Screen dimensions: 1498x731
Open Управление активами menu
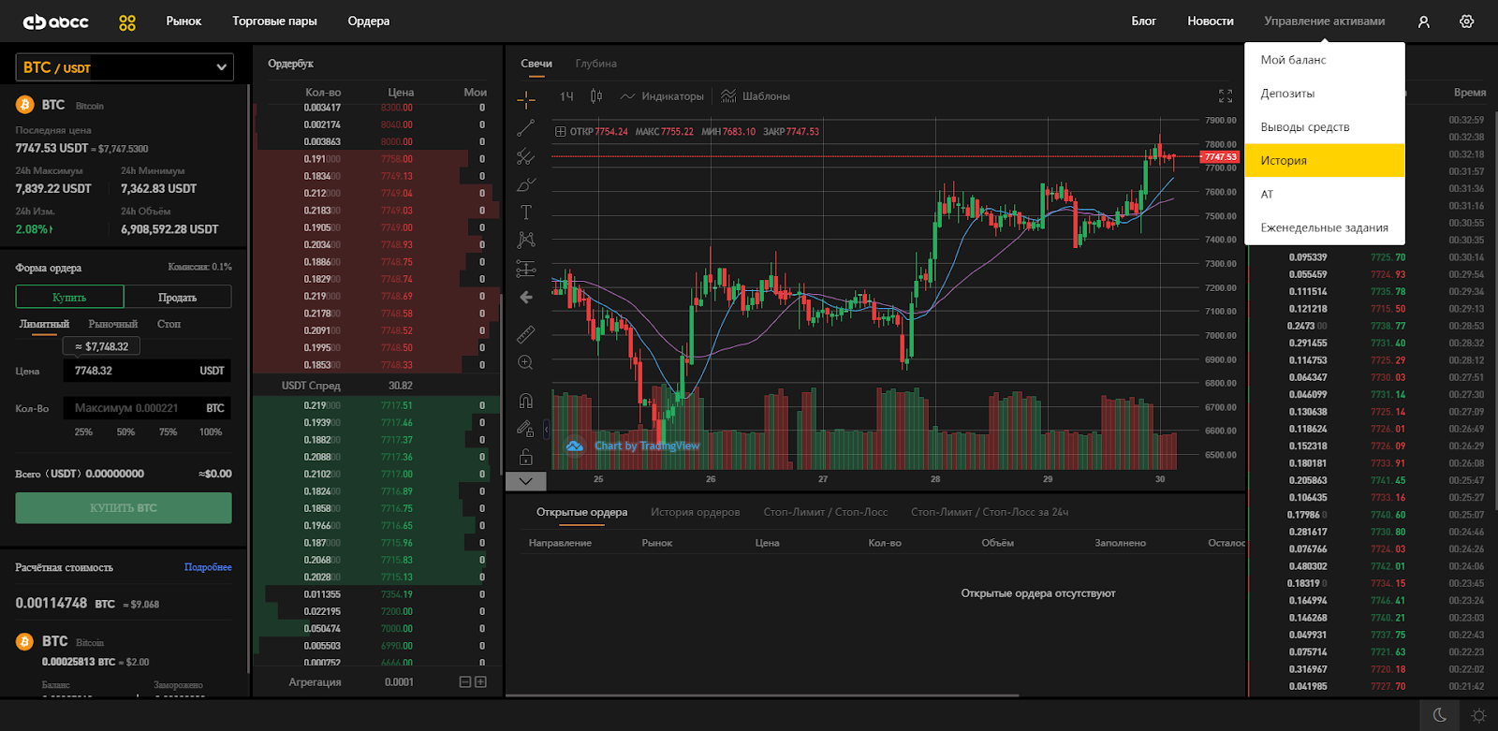tap(1324, 22)
